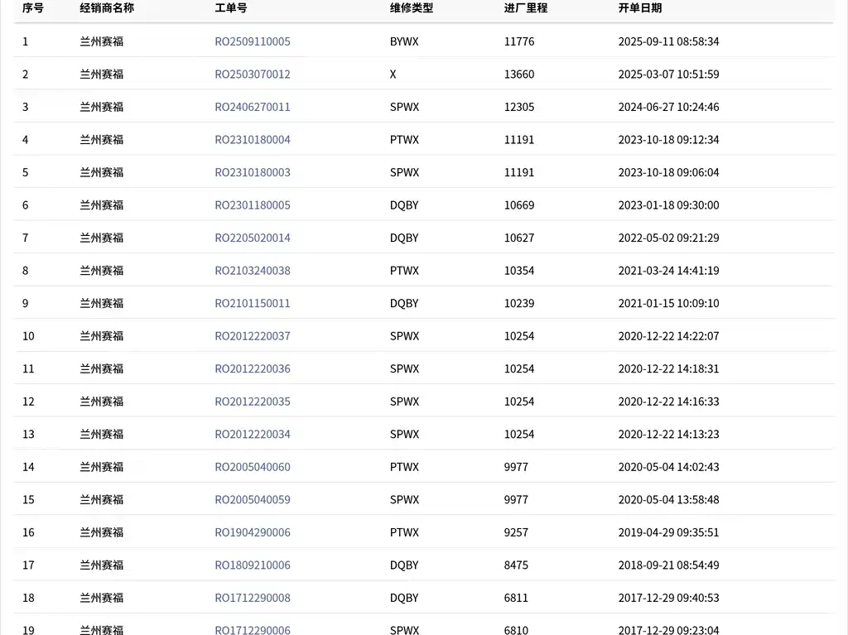The width and height of the screenshot is (848, 635).
Task: Click the SPWX cell in row 3
Action: 404,107
